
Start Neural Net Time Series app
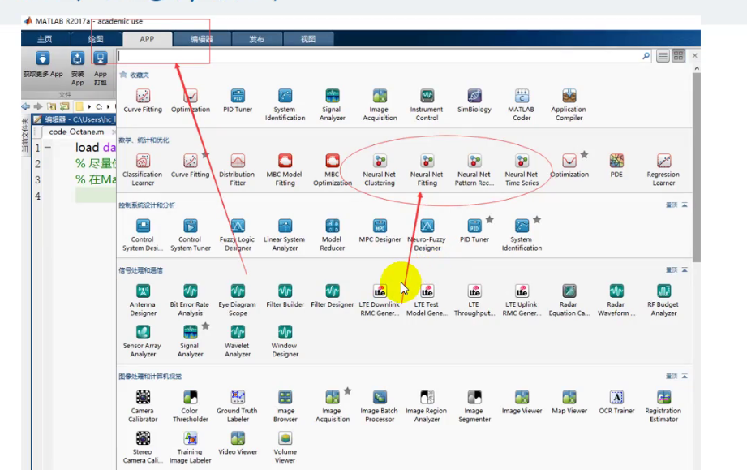pyautogui.click(x=522, y=170)
